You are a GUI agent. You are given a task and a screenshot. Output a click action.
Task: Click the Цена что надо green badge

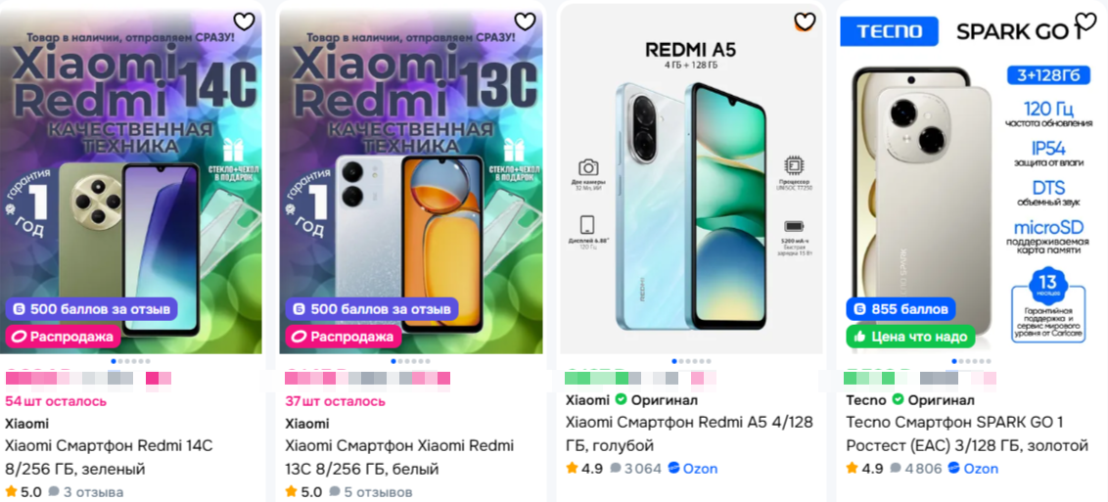911,337
